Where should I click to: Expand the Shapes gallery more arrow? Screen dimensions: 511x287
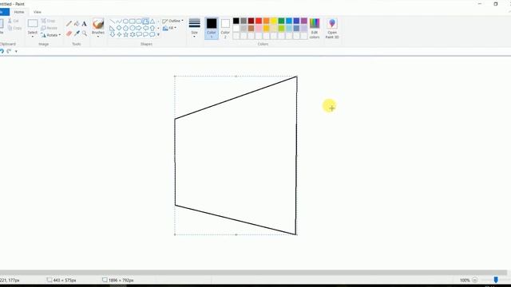click(x=158, y=34)
